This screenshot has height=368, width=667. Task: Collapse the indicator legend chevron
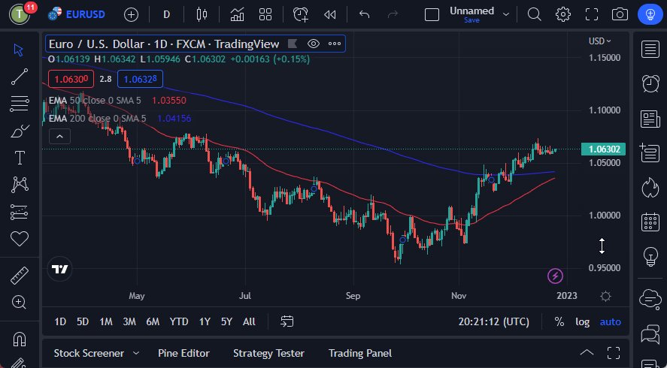[59, 136]
